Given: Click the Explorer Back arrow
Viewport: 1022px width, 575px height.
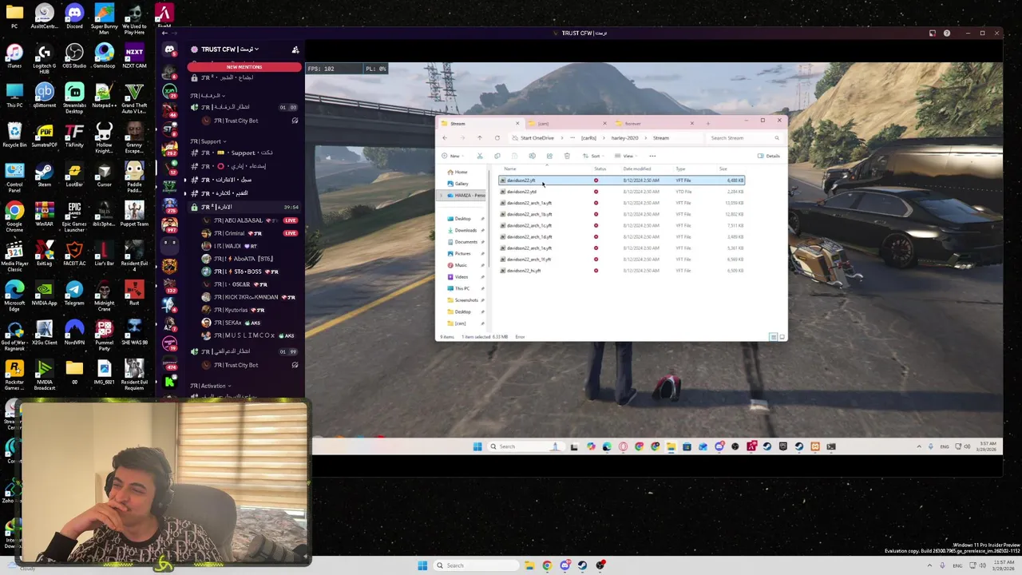Looking at the screenshot, I should (445, 137).
